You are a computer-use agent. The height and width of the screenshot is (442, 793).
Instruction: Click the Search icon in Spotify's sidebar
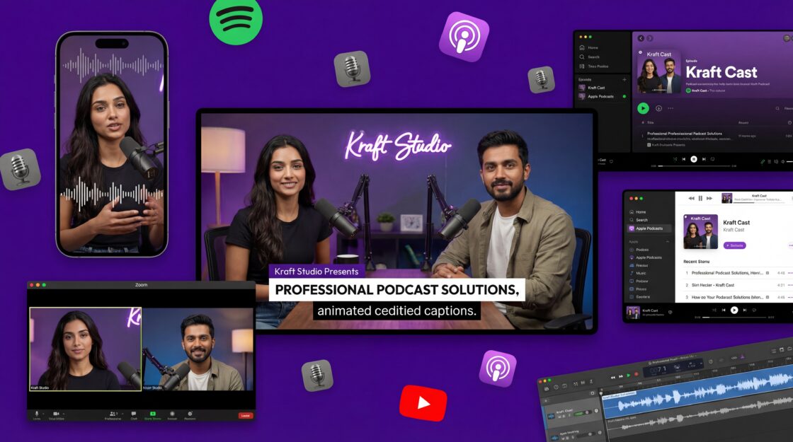click(x=583, y=57)
